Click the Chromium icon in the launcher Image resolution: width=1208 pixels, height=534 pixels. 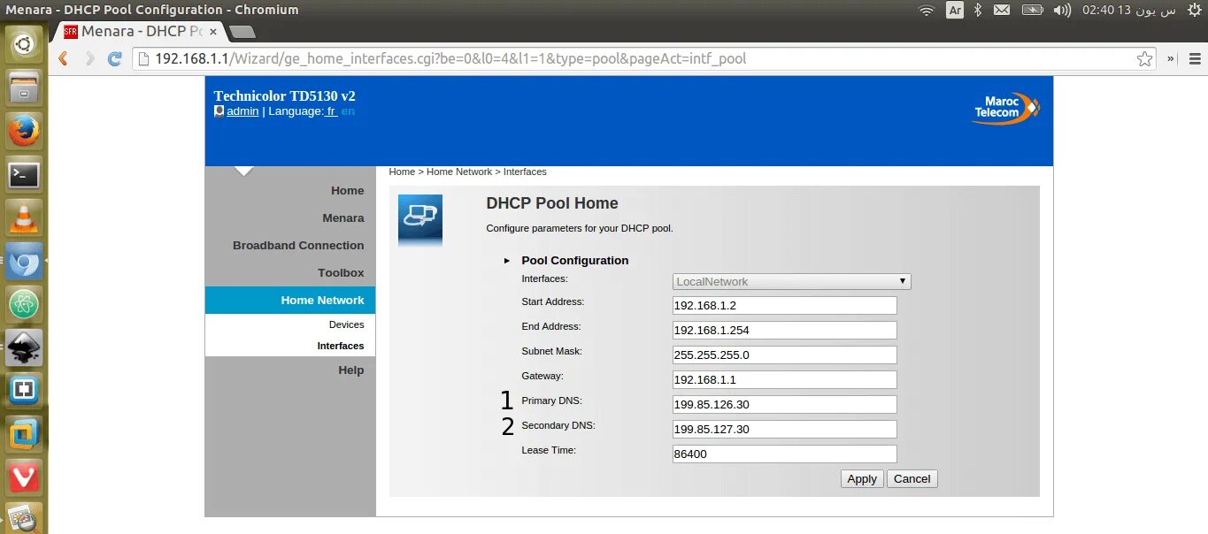(x=24, y=261)
